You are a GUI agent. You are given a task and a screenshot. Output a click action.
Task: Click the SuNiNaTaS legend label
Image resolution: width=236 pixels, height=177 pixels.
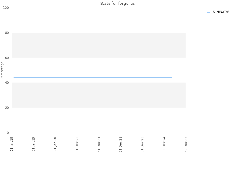pos(221,12)
